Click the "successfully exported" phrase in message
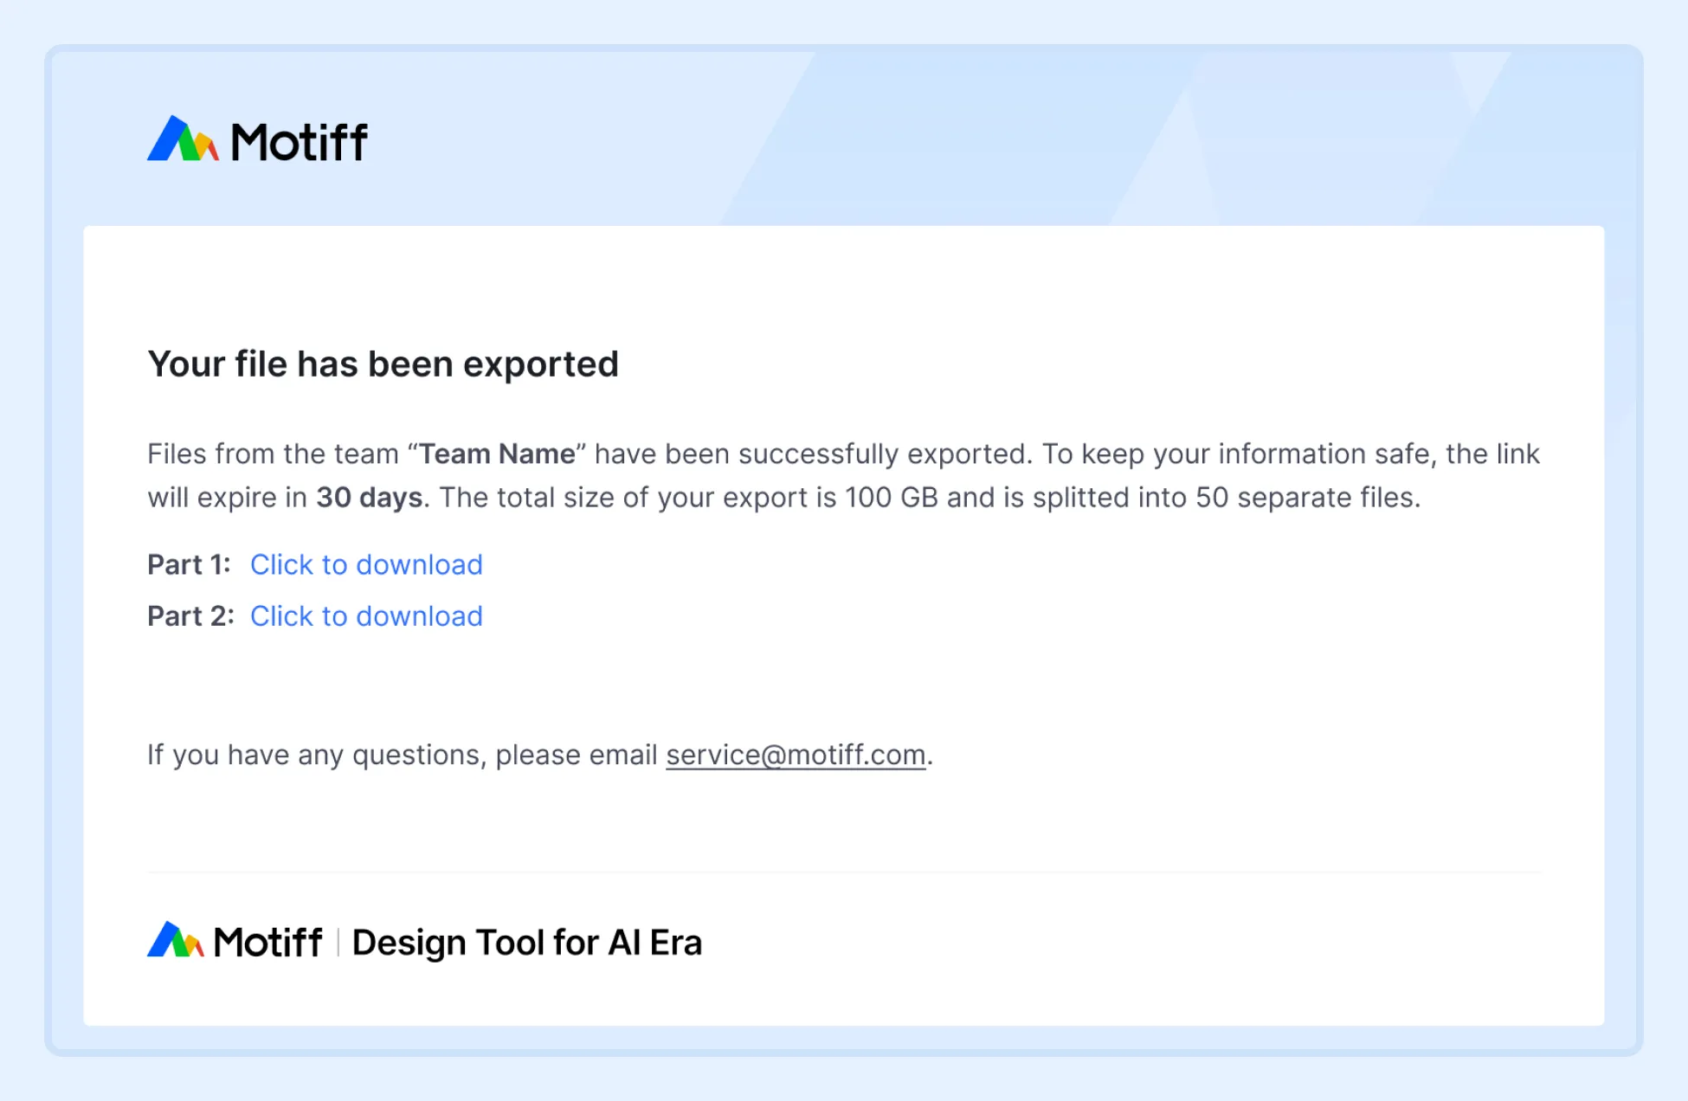1688x1101 pixels. click(x=883, y=454)
